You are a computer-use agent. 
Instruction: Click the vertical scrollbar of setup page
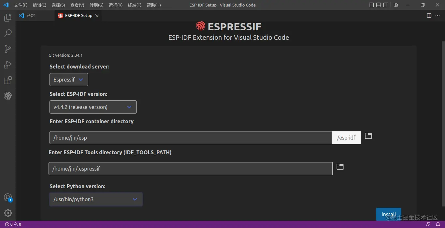tap(443, 124)
